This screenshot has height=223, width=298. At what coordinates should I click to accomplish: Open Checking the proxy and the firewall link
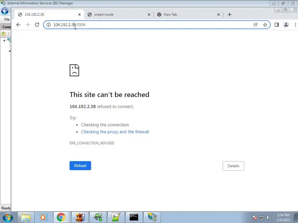115,132
